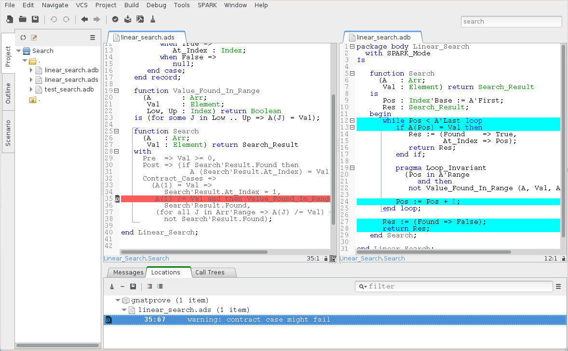This screenshot has height=351, width=568.
Task: Switch to the Messages tab
Action: pyautogui.click(x=128, y=273)
